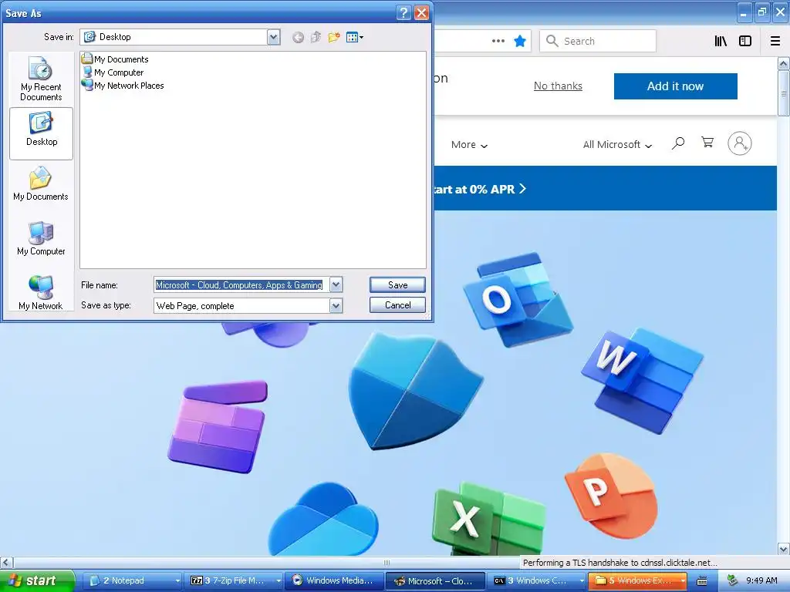The width and height of the screenshot is (790, 592).
Task: Expand the More menu on Microsoft site
Action: tap(469, 144)
